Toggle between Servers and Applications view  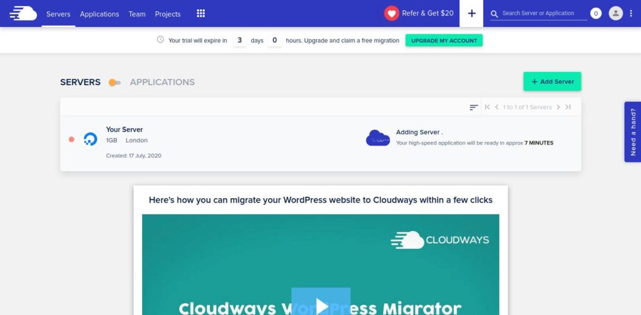point(115,82)
